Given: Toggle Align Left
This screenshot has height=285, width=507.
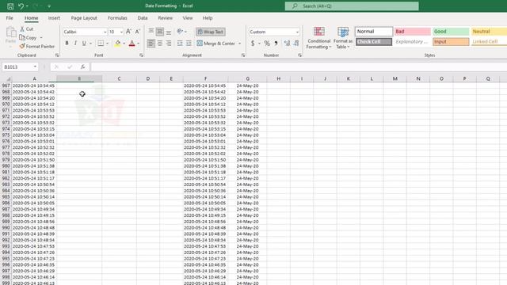Looking at the screenshot, I should (x=151, y=44).
